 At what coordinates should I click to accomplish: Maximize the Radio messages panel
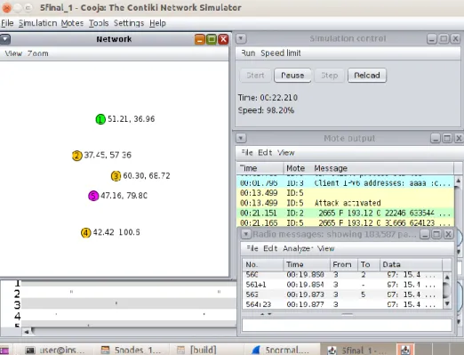click(436, 235)
